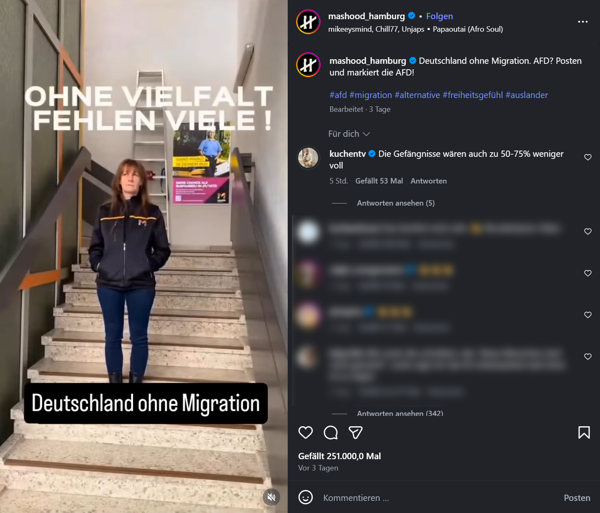Share post via paper plane icon

pyautogui.click(x=356, y=433)
